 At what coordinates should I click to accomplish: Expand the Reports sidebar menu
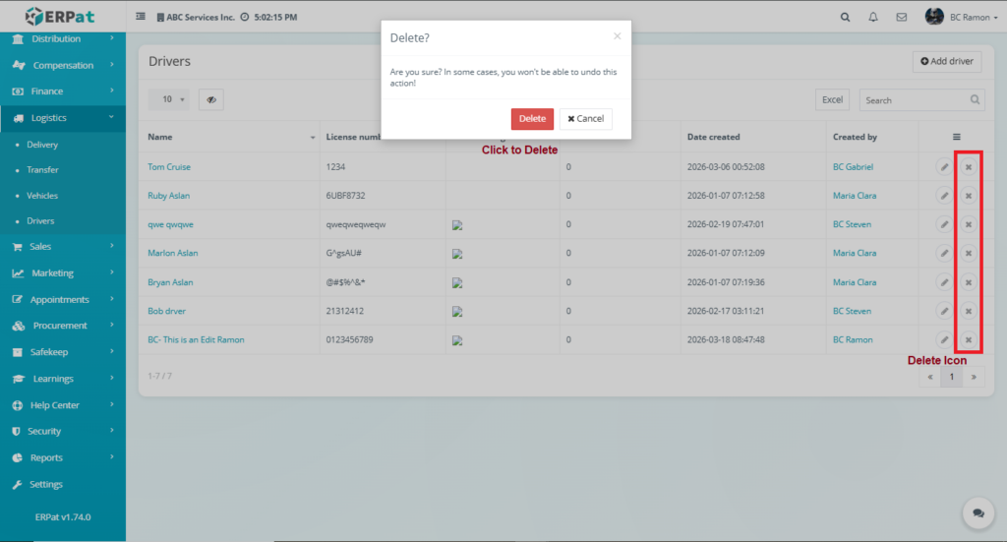click(63, 457)
